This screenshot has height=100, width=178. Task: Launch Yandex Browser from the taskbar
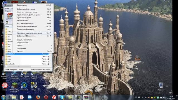click(x=54, y=97)
